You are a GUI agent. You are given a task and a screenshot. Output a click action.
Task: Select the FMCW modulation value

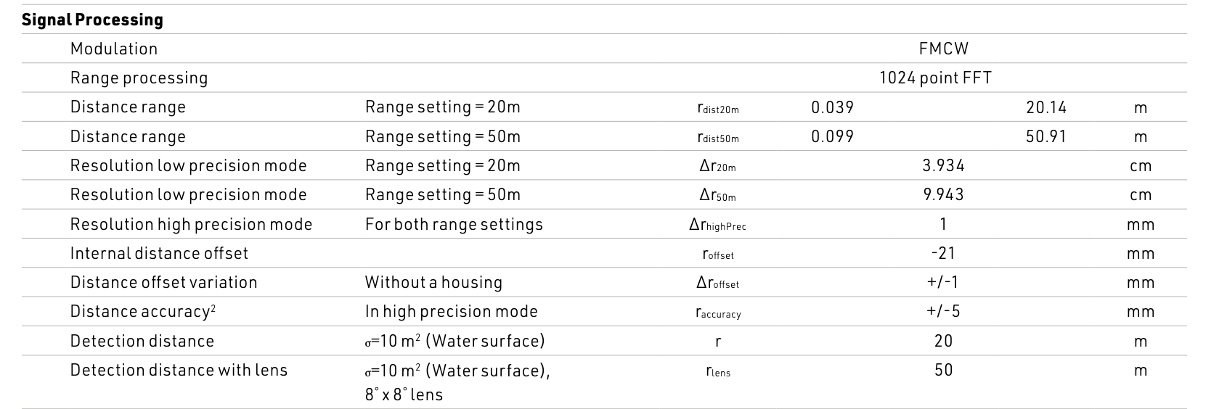(x=943, y=49)
